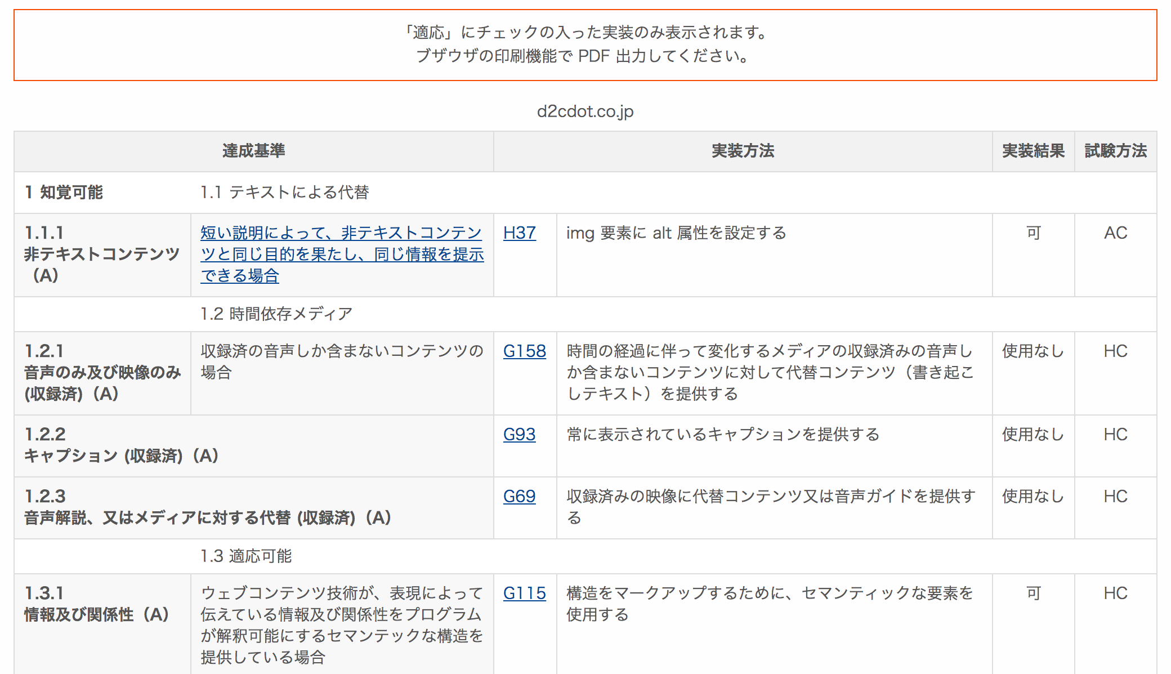Click the 短い説明によって criterion link
The image size is (1171, 674).
(342, 254)
